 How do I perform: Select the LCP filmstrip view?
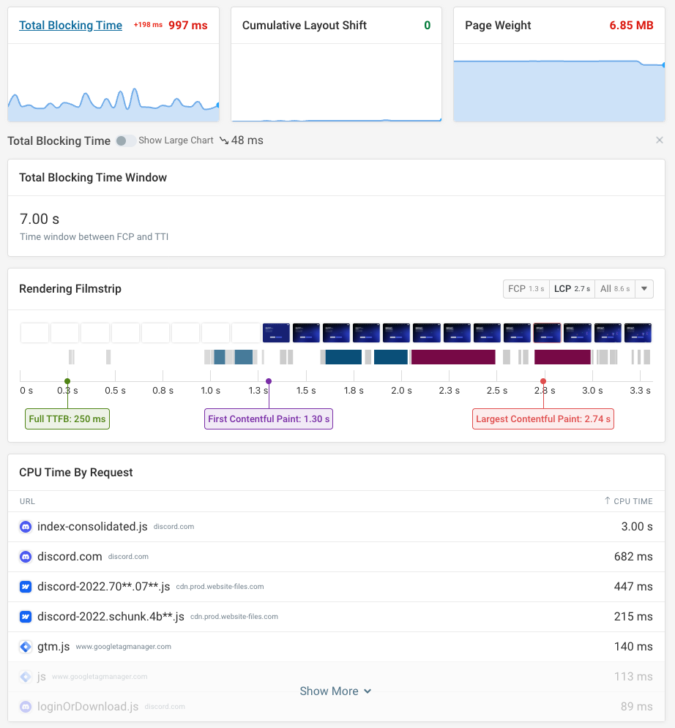[572, 288]
